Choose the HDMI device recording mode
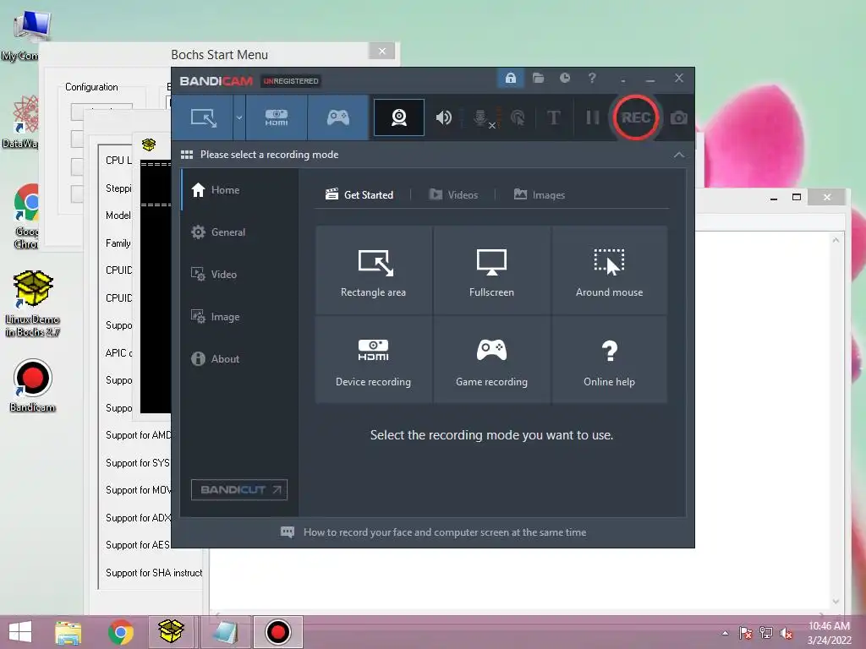866x649 pixels. [x=277, y=117]
